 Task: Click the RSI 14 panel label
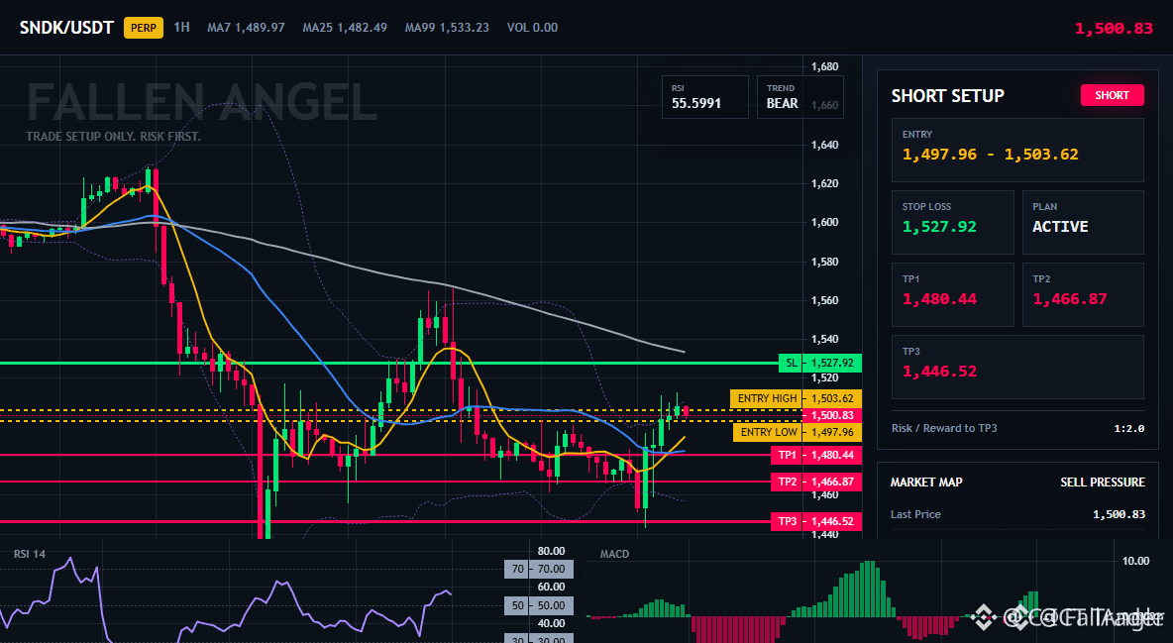29,554
